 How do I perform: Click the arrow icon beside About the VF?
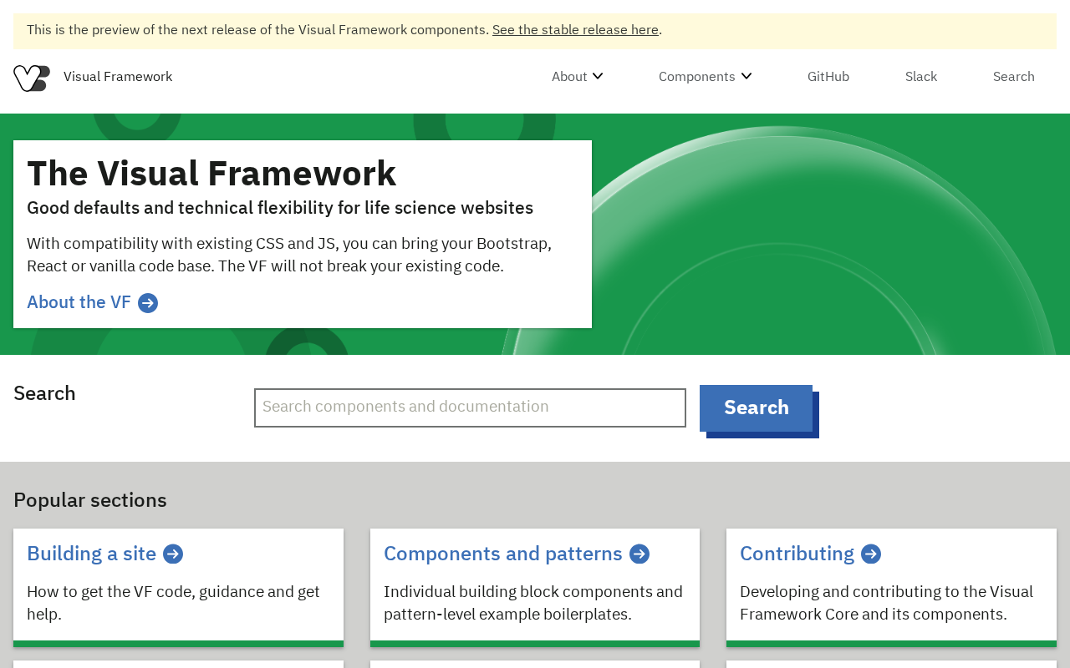click(148, 303)
